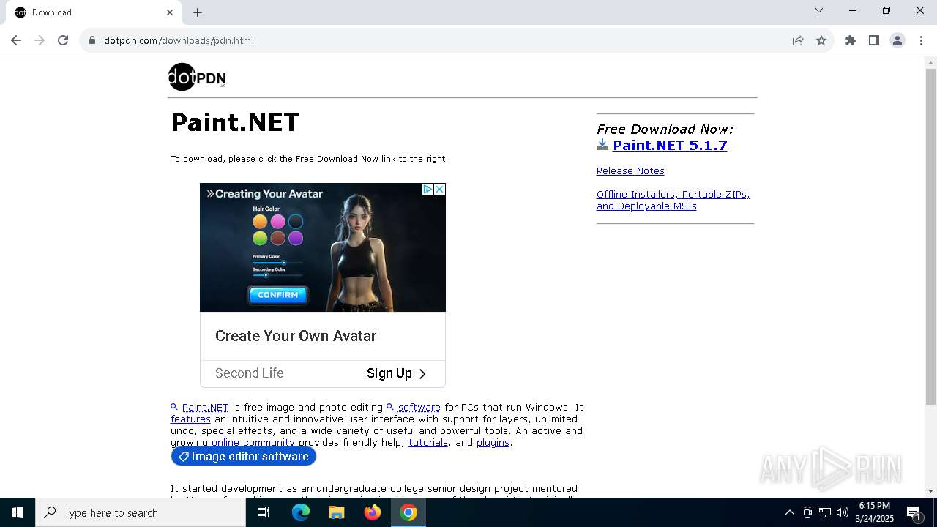Open the notification center icon
The image size is (937, 527).
[x=914, y=512]
